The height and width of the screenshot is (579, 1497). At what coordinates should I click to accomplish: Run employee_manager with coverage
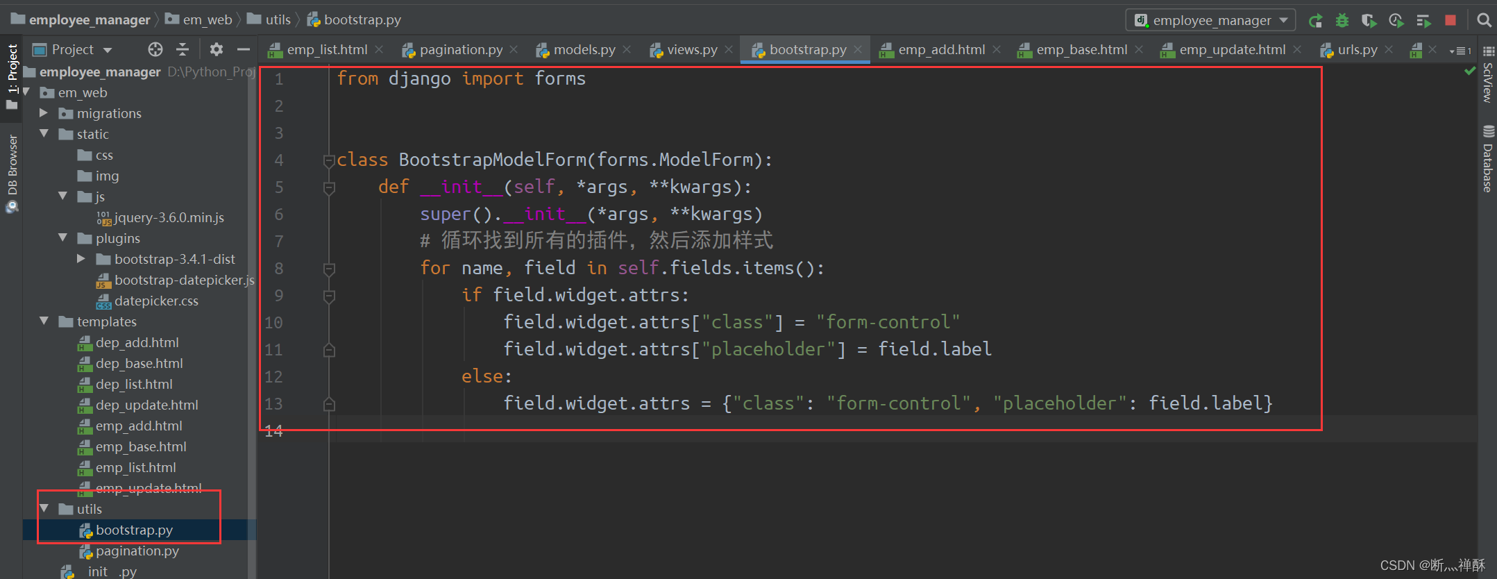coord(1369,21)
